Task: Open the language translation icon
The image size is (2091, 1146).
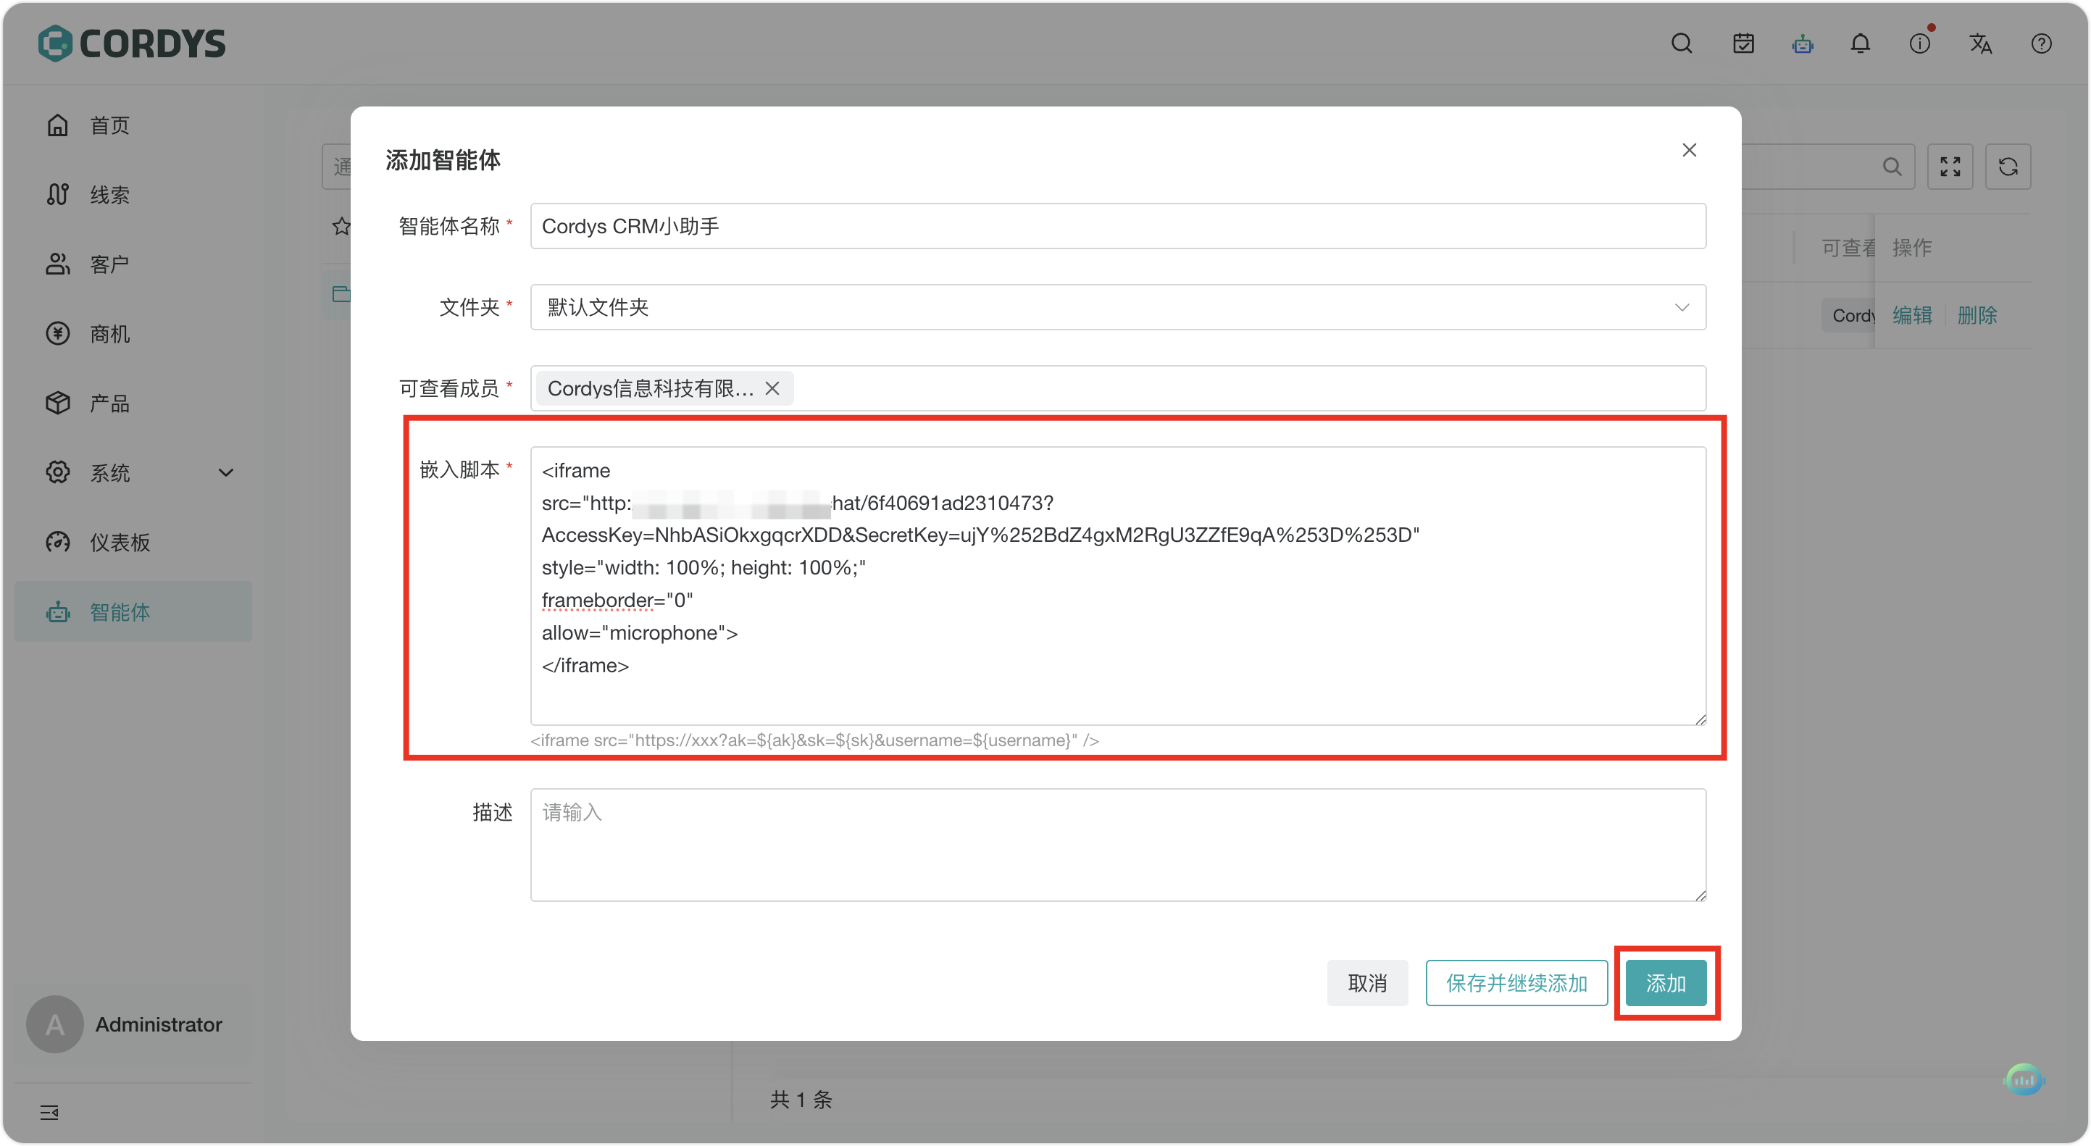Action: click(x=1980, y=44)
